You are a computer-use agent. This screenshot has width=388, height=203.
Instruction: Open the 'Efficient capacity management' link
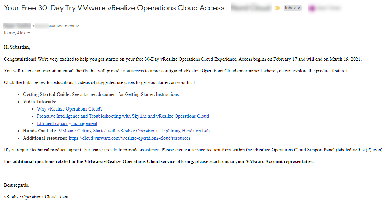(x=67, y=123)
